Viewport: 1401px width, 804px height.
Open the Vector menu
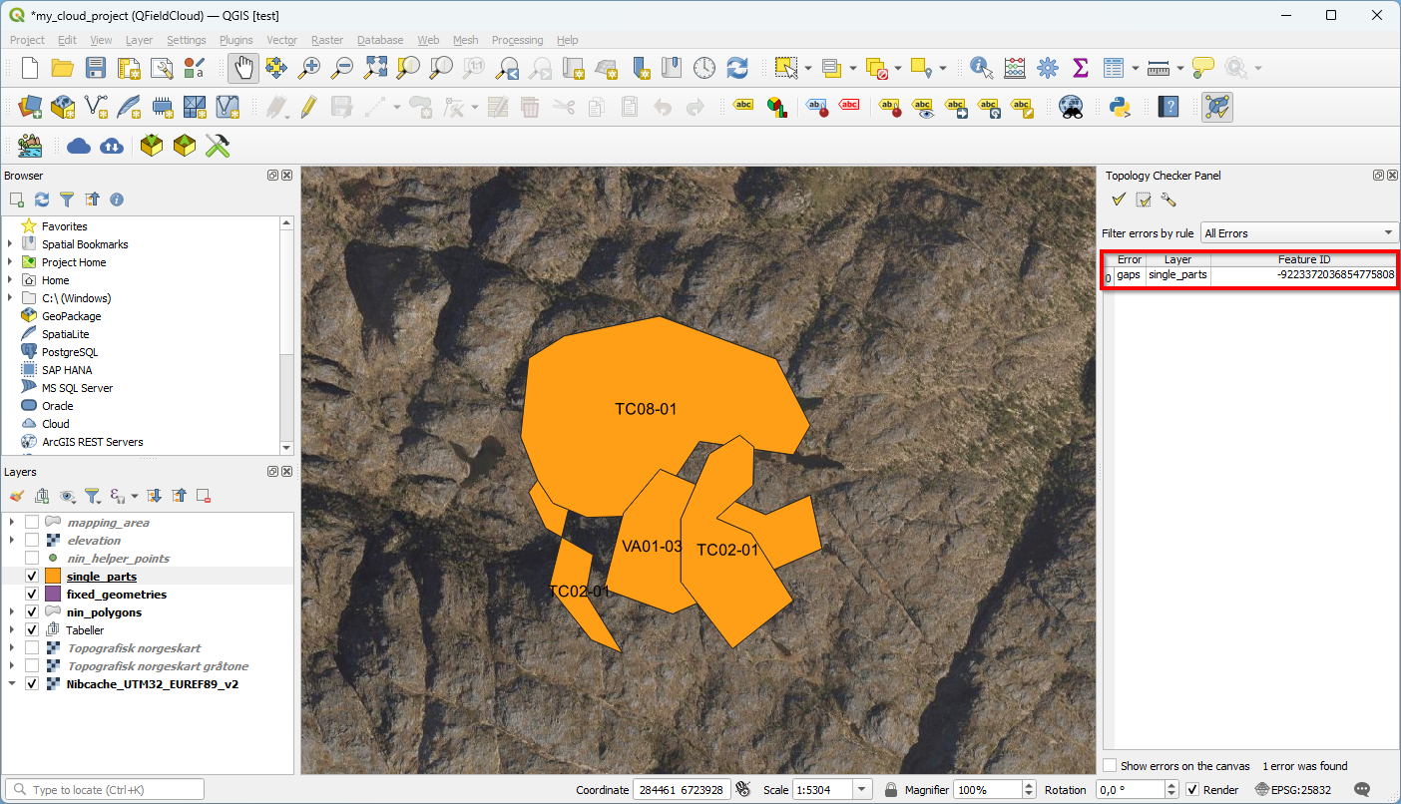pos(281,40)
